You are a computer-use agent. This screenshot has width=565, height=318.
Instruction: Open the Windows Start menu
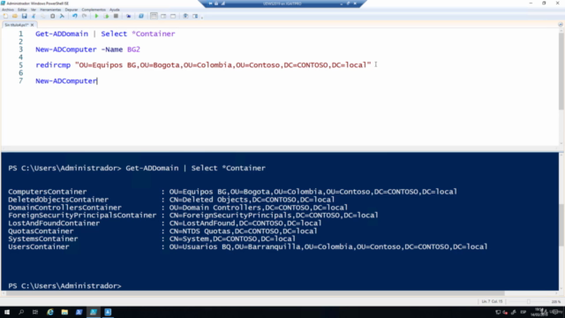7,312
